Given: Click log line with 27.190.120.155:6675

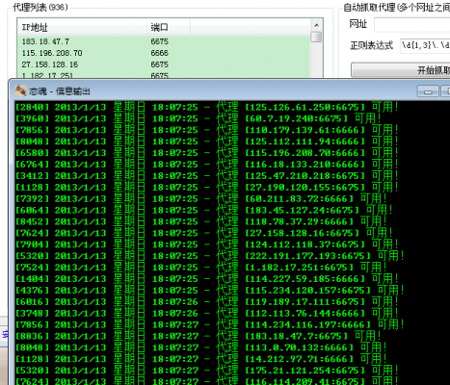Looking at the screenshot, I should (207, 188).
